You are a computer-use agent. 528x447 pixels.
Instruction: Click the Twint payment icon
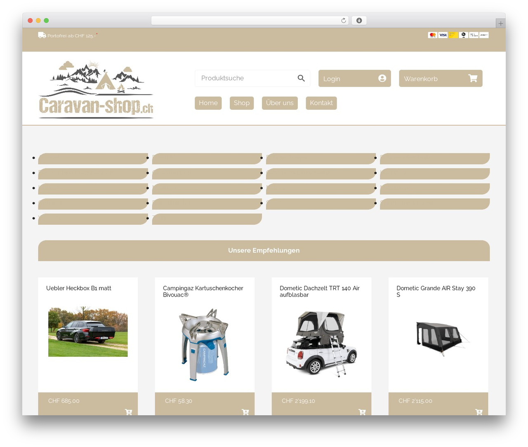(x=463, y=35)
